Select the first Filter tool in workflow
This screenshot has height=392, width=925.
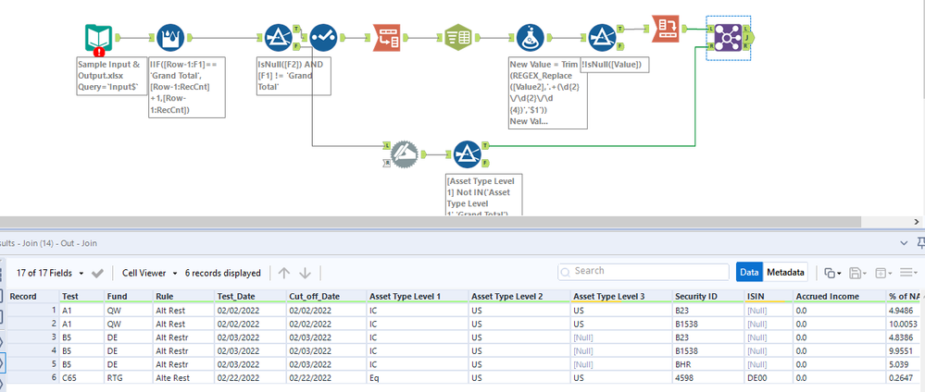point(279,39)
